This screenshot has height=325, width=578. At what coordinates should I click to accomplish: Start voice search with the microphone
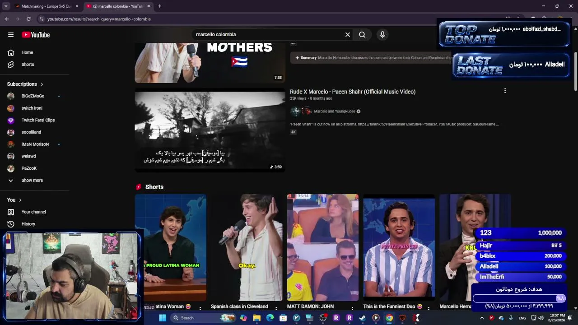point(382,34)
